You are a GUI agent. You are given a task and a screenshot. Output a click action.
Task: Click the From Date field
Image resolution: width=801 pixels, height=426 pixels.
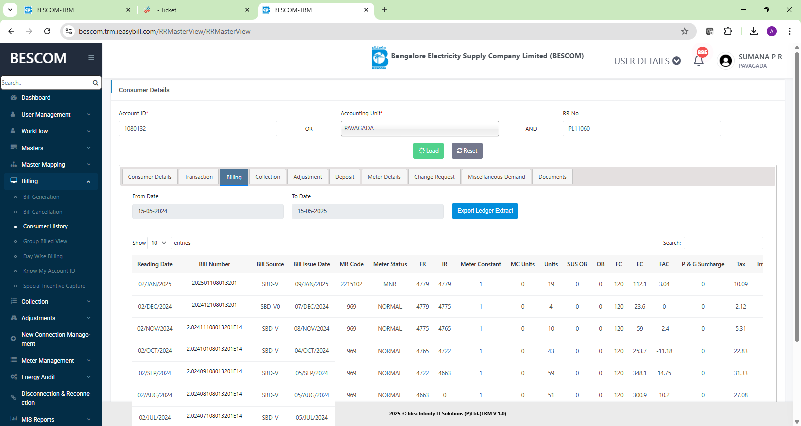pyautogui.click(x=208, y=211)
